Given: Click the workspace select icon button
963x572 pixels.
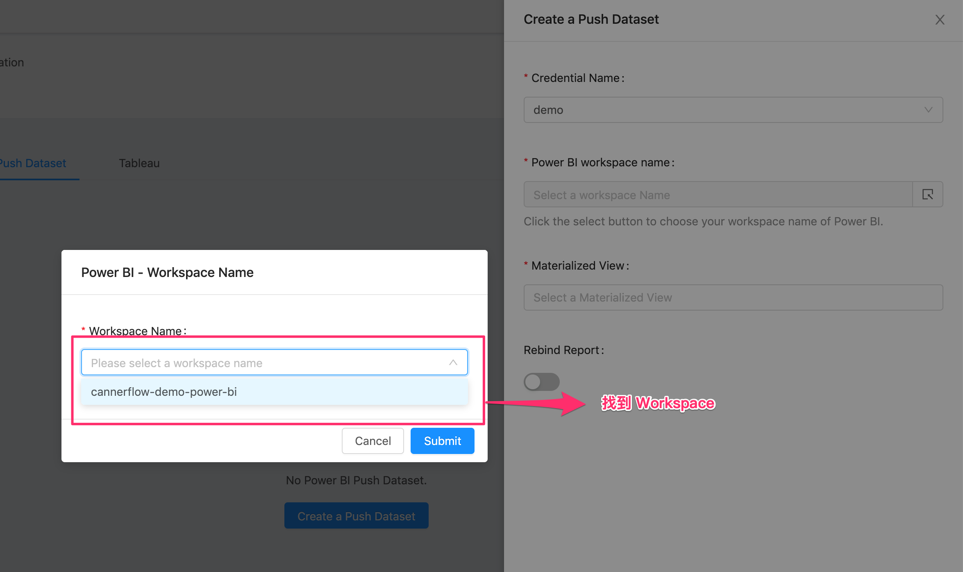Looking at the screenshot, I should (928, 194).
